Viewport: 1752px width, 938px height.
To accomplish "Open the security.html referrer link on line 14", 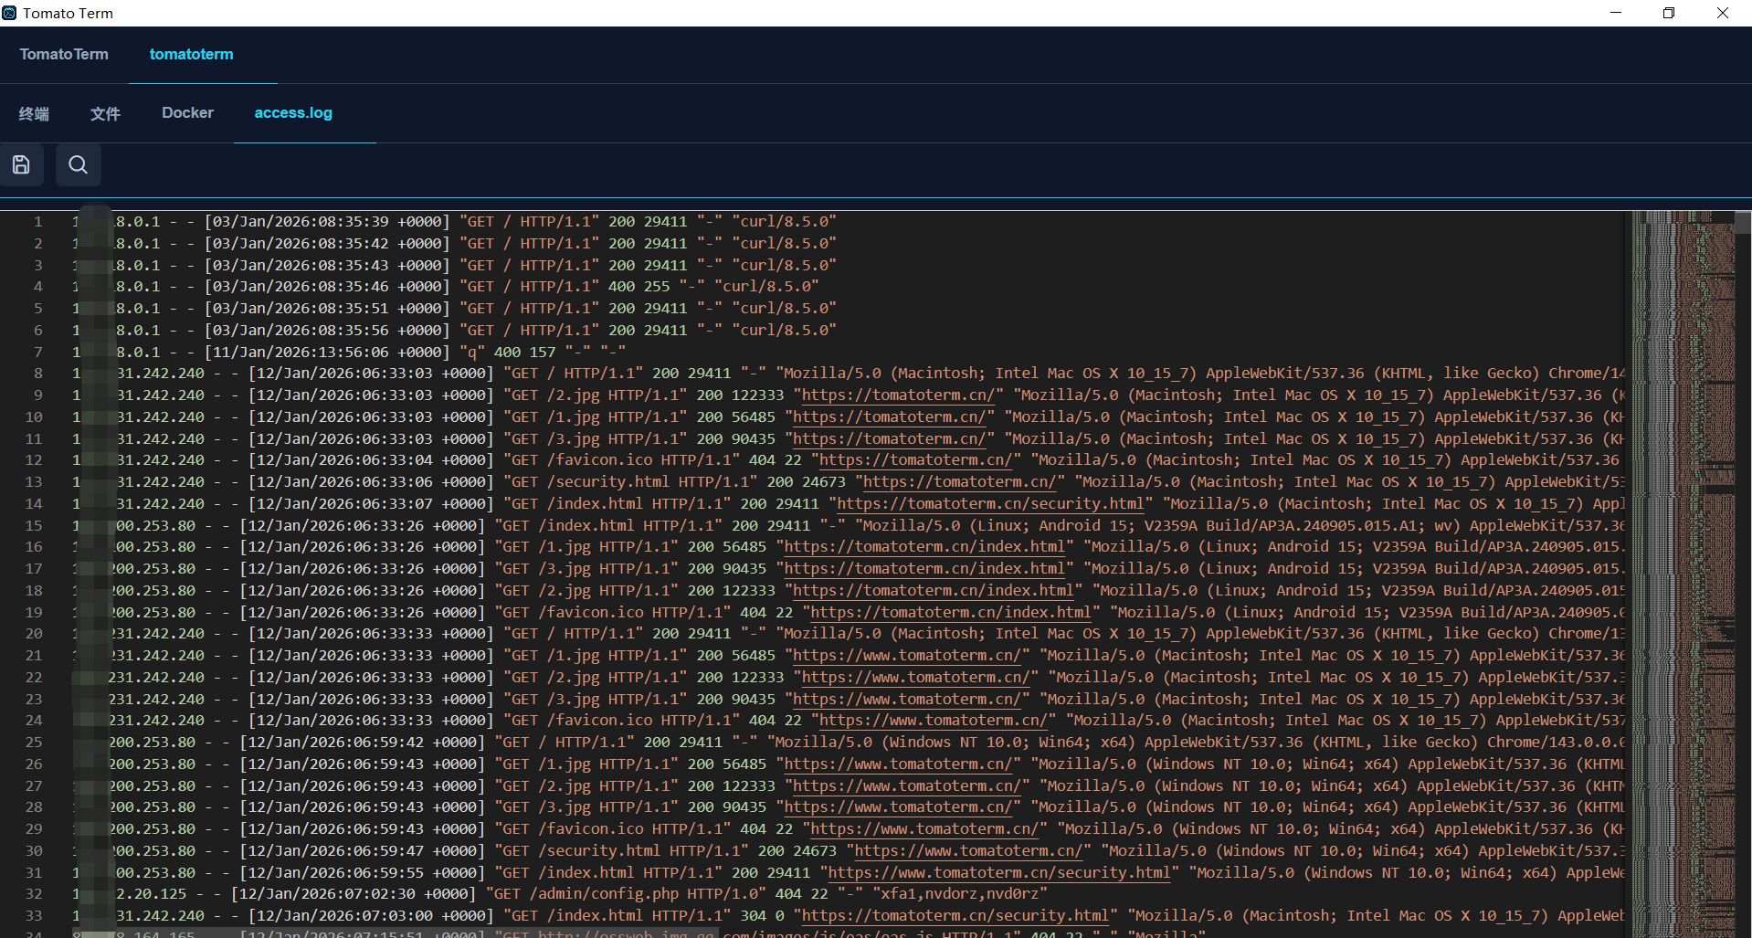I will point(990,504).
